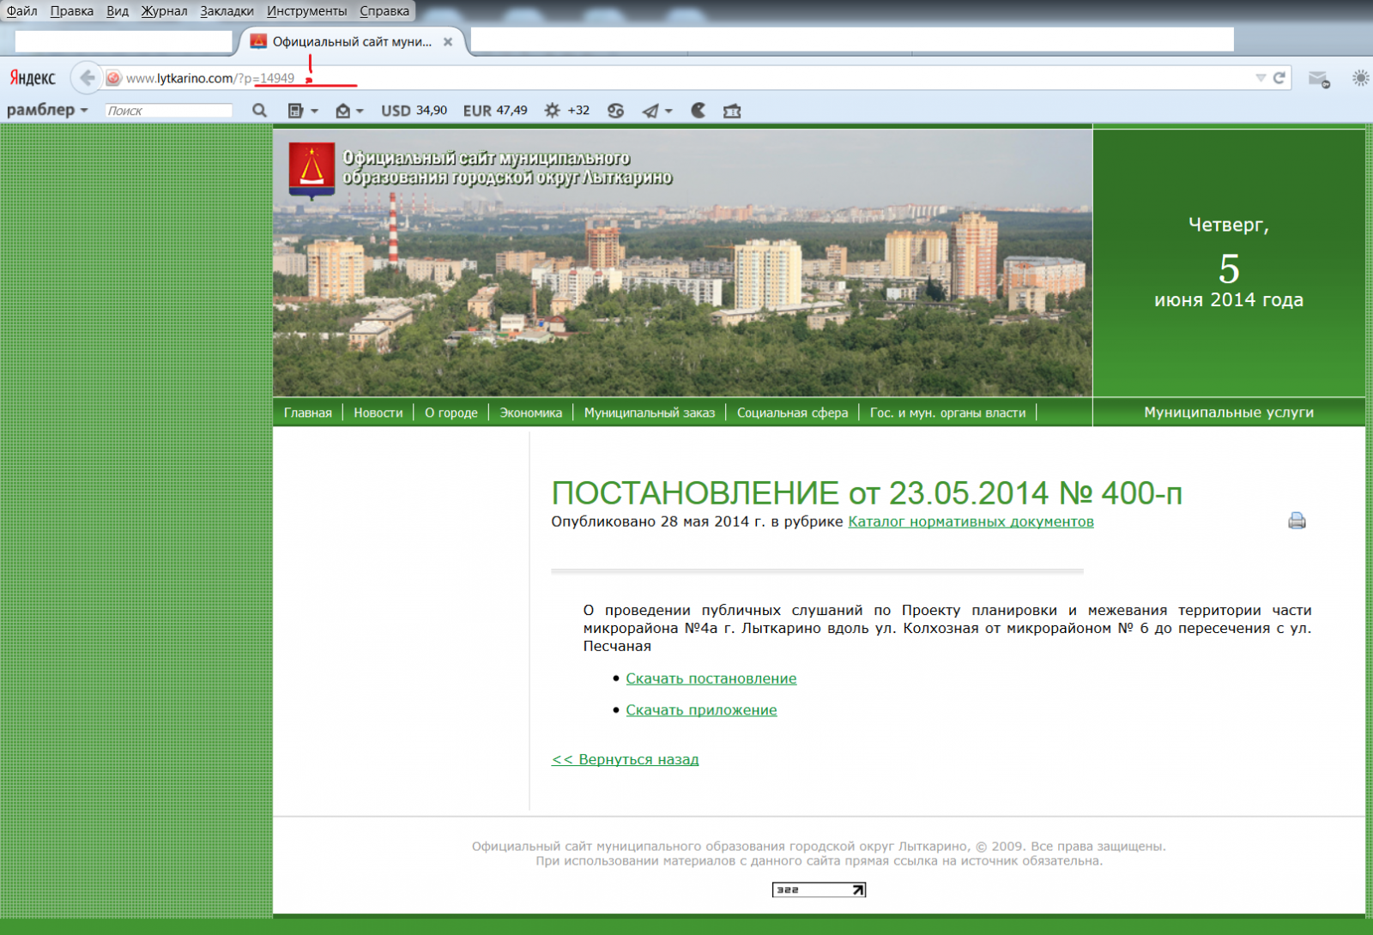Reload the page with refresh icon
Screen dimensions: 1373x935
[1279, 78]
